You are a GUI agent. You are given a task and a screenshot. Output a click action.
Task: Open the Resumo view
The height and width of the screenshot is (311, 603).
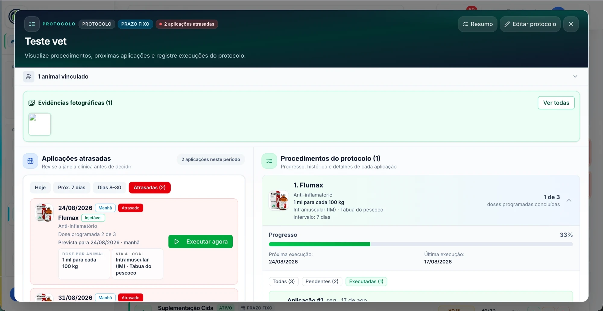click(x=478, y=24)
